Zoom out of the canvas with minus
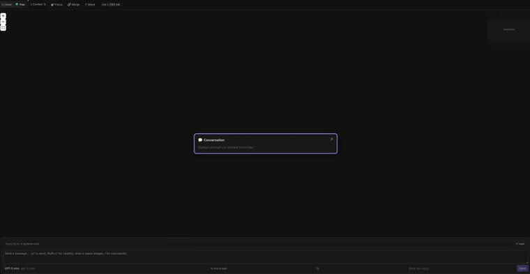530x274 pixels. coord(3,22)
